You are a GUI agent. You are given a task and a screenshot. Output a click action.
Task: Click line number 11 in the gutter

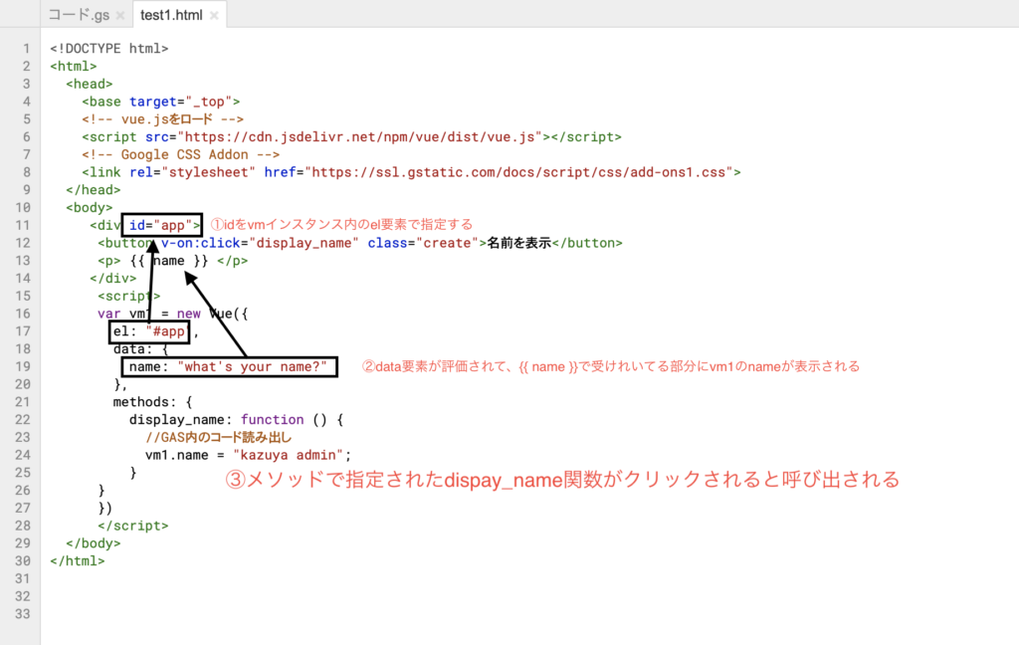point(23,226)
